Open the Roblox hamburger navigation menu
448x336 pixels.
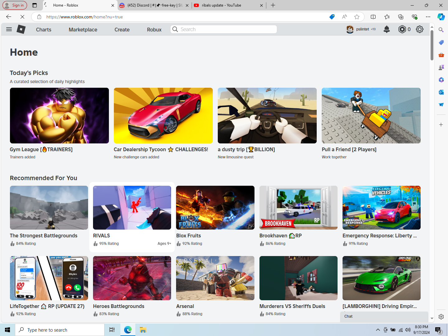pos(9,29)
